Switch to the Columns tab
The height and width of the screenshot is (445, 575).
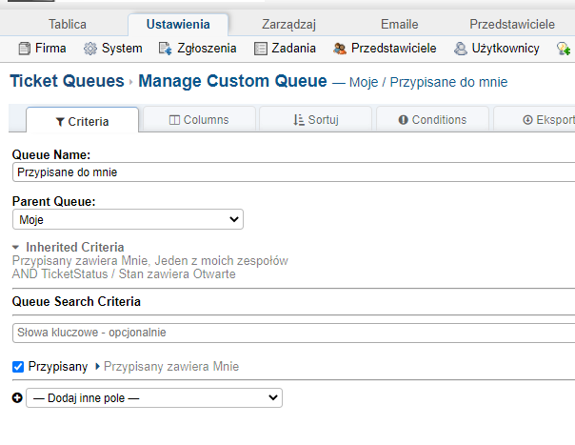(198, 120)
